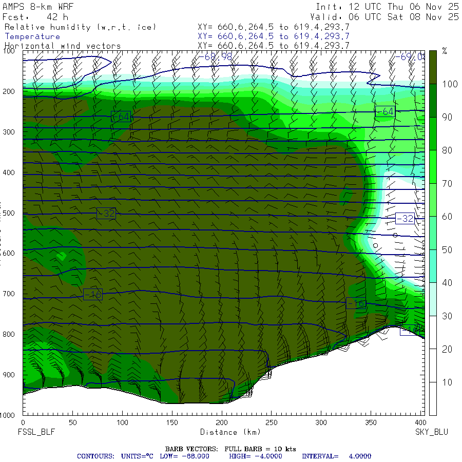
Task: Click the '%' unit label above colorbar
Action: (445, 51)
